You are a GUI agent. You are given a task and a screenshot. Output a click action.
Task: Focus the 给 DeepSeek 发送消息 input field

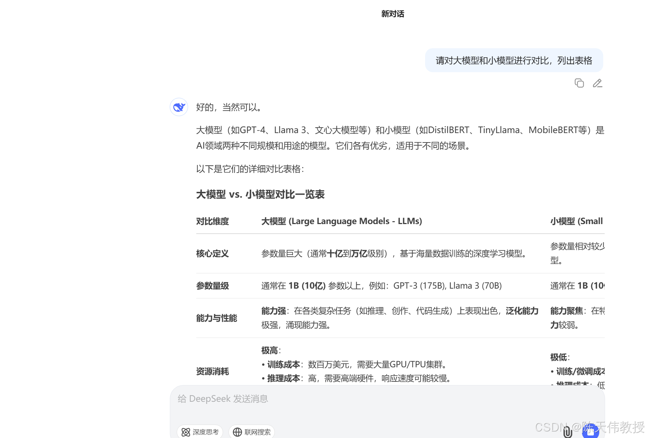[387, 399]
